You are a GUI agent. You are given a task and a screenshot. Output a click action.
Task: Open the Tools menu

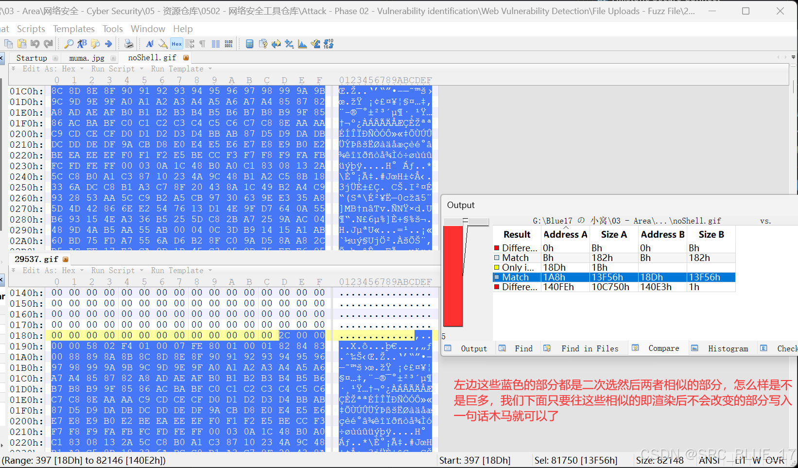coord(113,29)
